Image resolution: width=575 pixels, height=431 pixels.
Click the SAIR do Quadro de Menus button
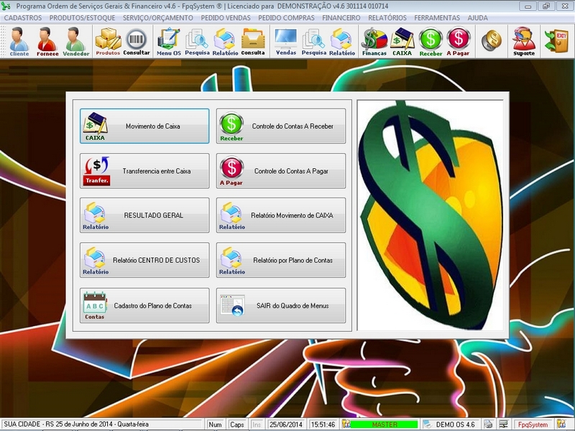tap(280, 305)
